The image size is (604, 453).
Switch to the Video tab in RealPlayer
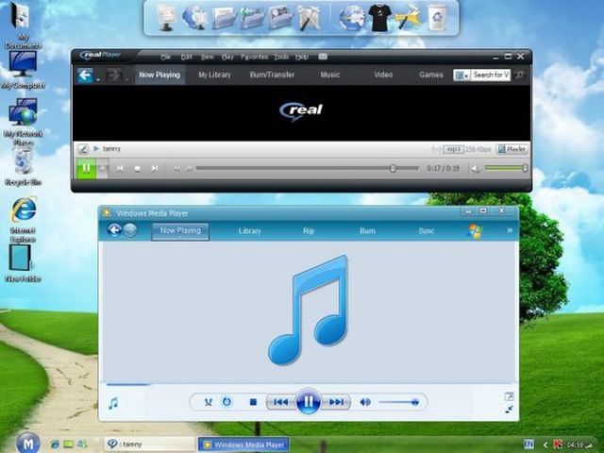[x=383, y=75]
